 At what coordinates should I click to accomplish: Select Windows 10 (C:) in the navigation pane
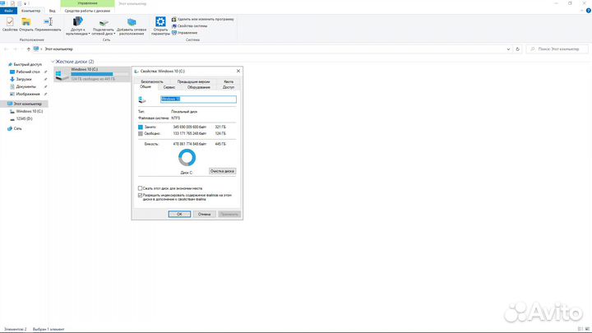point(29,111)
